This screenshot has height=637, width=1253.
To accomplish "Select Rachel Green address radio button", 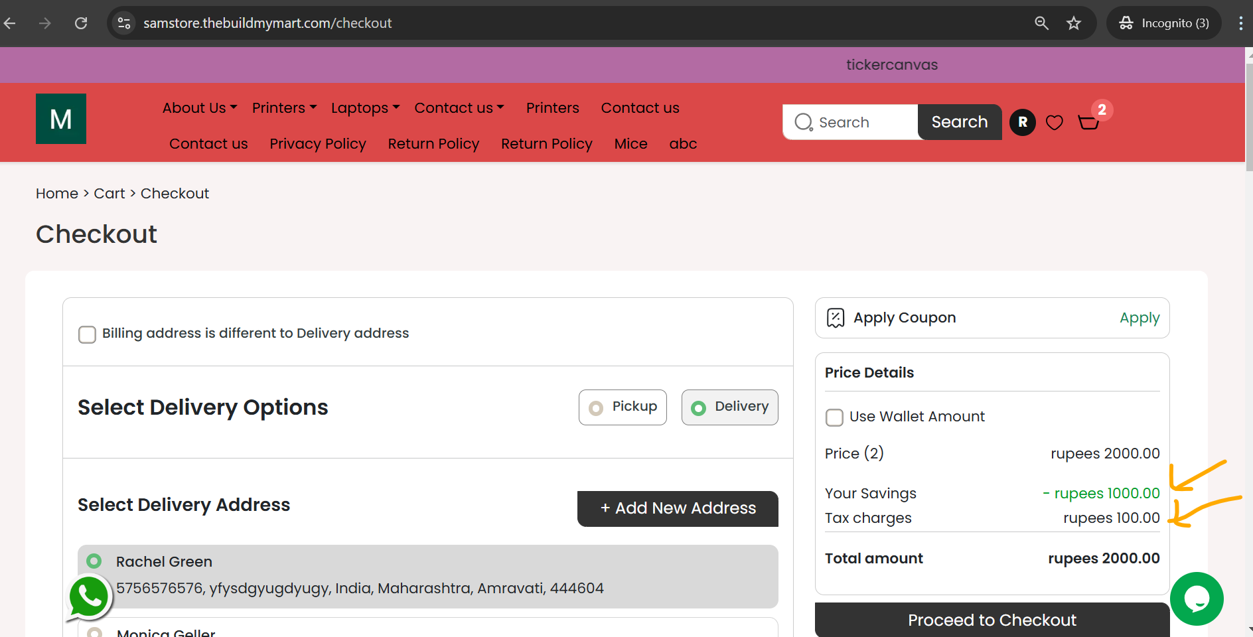I will [x=94, y=561].
